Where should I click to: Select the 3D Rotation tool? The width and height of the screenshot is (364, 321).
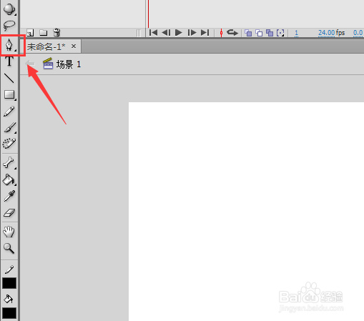point(9,9)
